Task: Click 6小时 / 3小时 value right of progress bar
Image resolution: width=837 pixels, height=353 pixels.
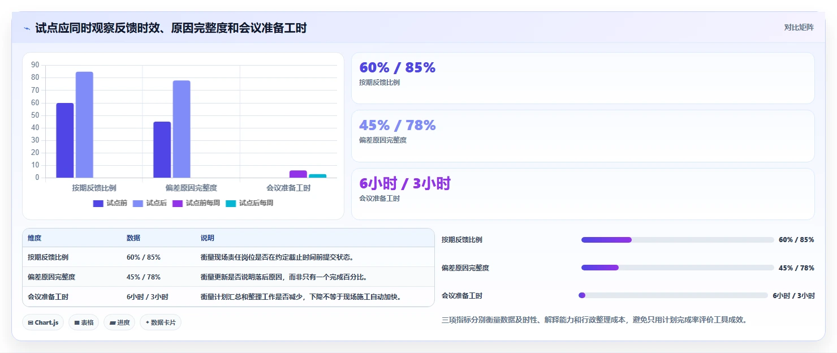Action: pos(794,296)
